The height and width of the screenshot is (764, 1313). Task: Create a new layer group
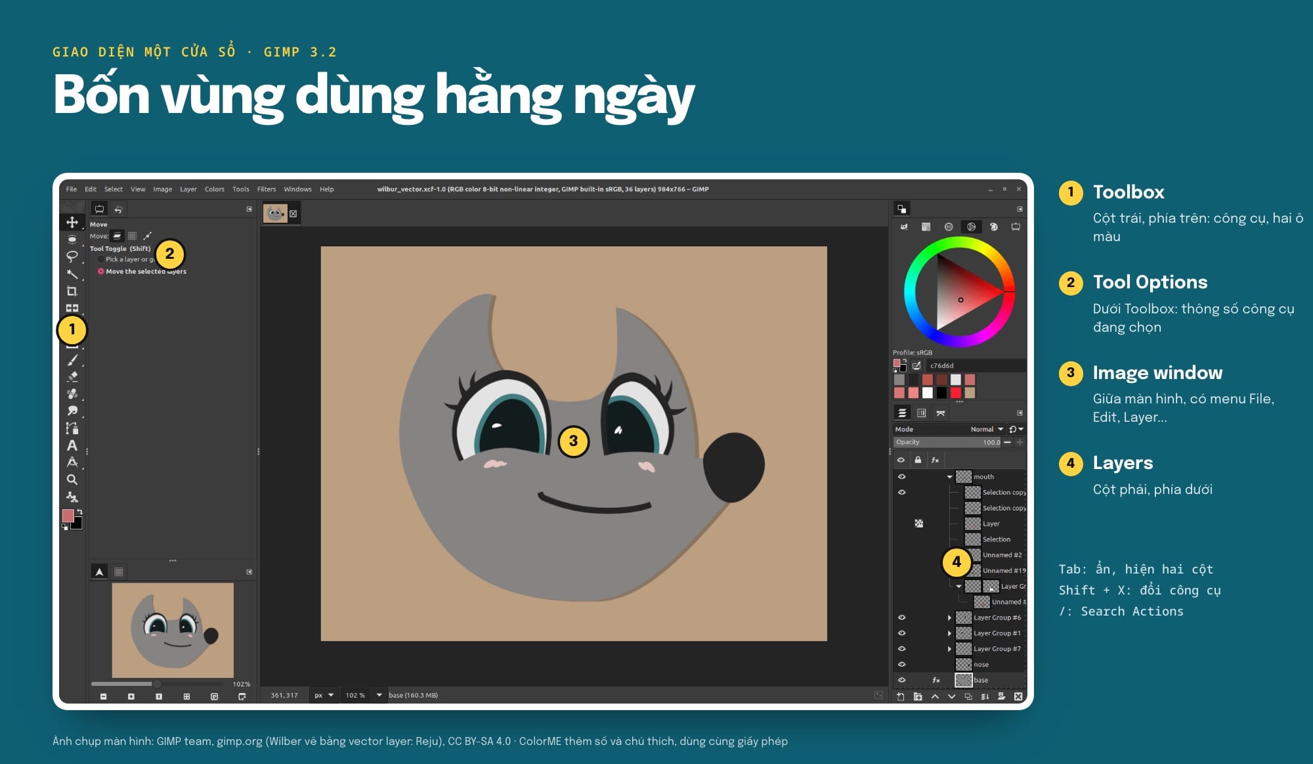point(918,696)
